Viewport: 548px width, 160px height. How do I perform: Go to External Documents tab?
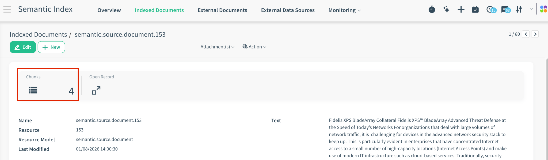pos(222,10)
